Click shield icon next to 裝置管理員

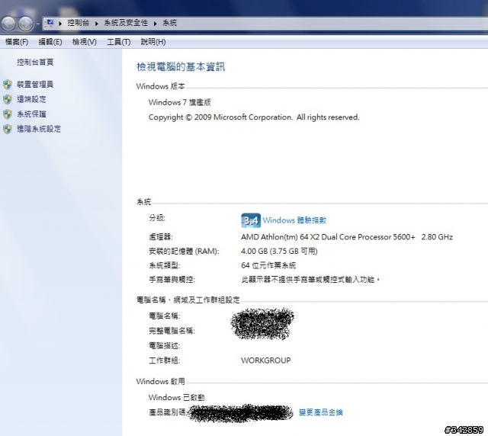pyautogui.click(x=8, y=85)
